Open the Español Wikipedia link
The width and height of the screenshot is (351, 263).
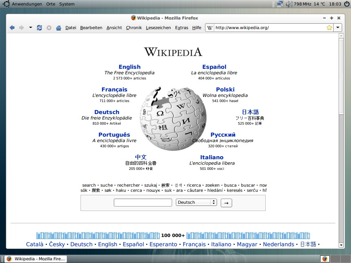[x=214, y=67]
